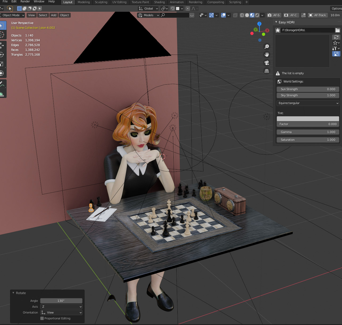The image size is (342, 325).
Task: Click the Tint color swatch
Action: point(308,119)
